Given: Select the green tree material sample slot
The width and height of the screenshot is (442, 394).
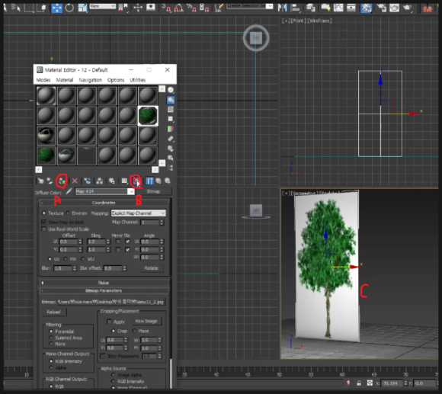Looking at the screenshot, I should click(x=148, y=116).
